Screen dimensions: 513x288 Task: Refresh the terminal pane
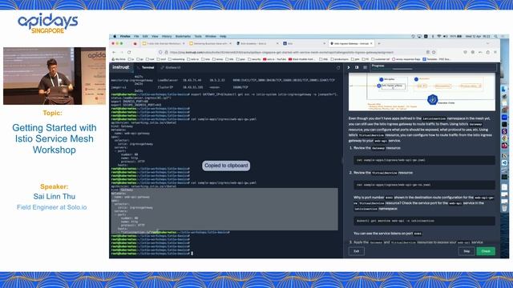[338, 67]
